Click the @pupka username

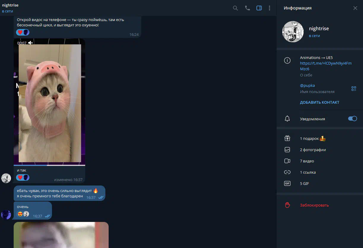click(307, 86)
